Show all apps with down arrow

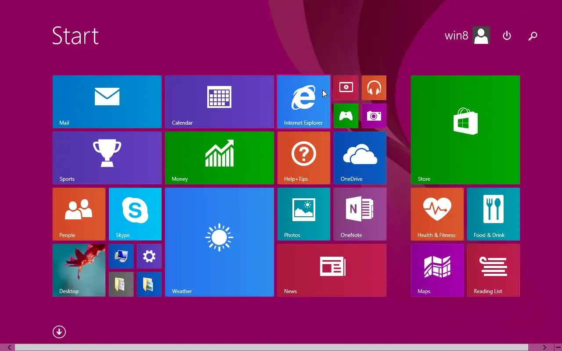(x=59, y=332)
